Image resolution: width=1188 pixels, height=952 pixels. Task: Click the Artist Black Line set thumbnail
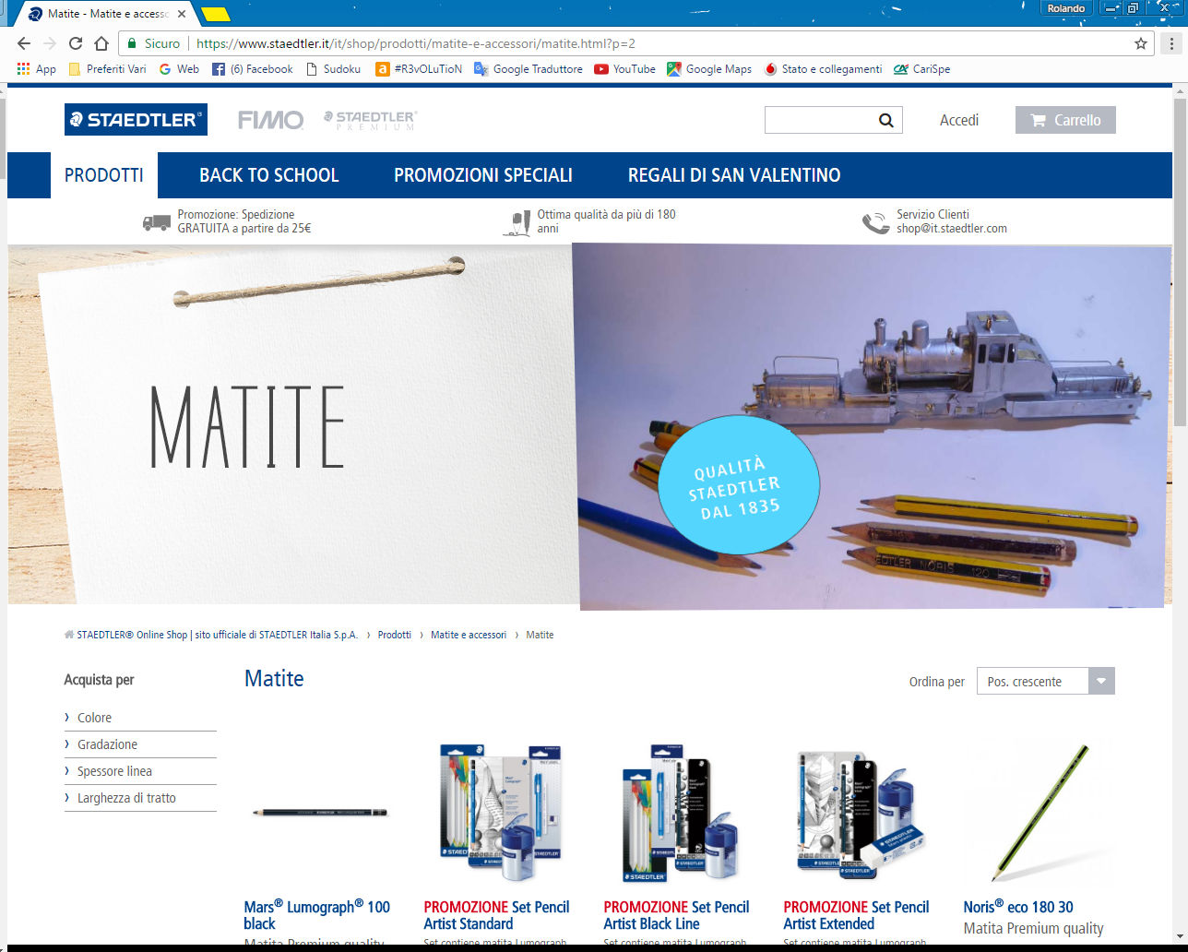680,812
